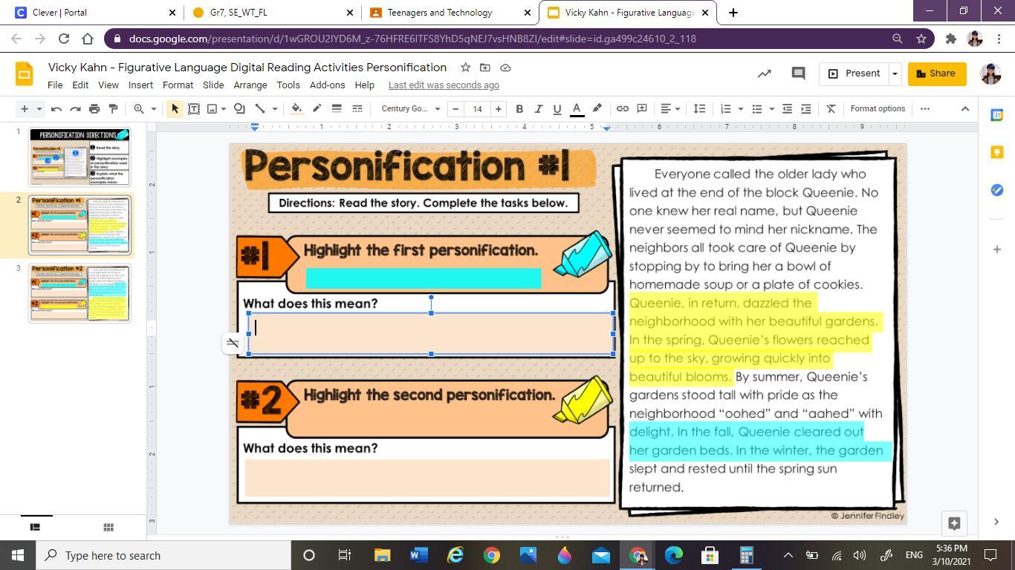The height and width of the screenshot is (570, 1015).
Task: Star the presentation title
Action: tap(465, 68)
